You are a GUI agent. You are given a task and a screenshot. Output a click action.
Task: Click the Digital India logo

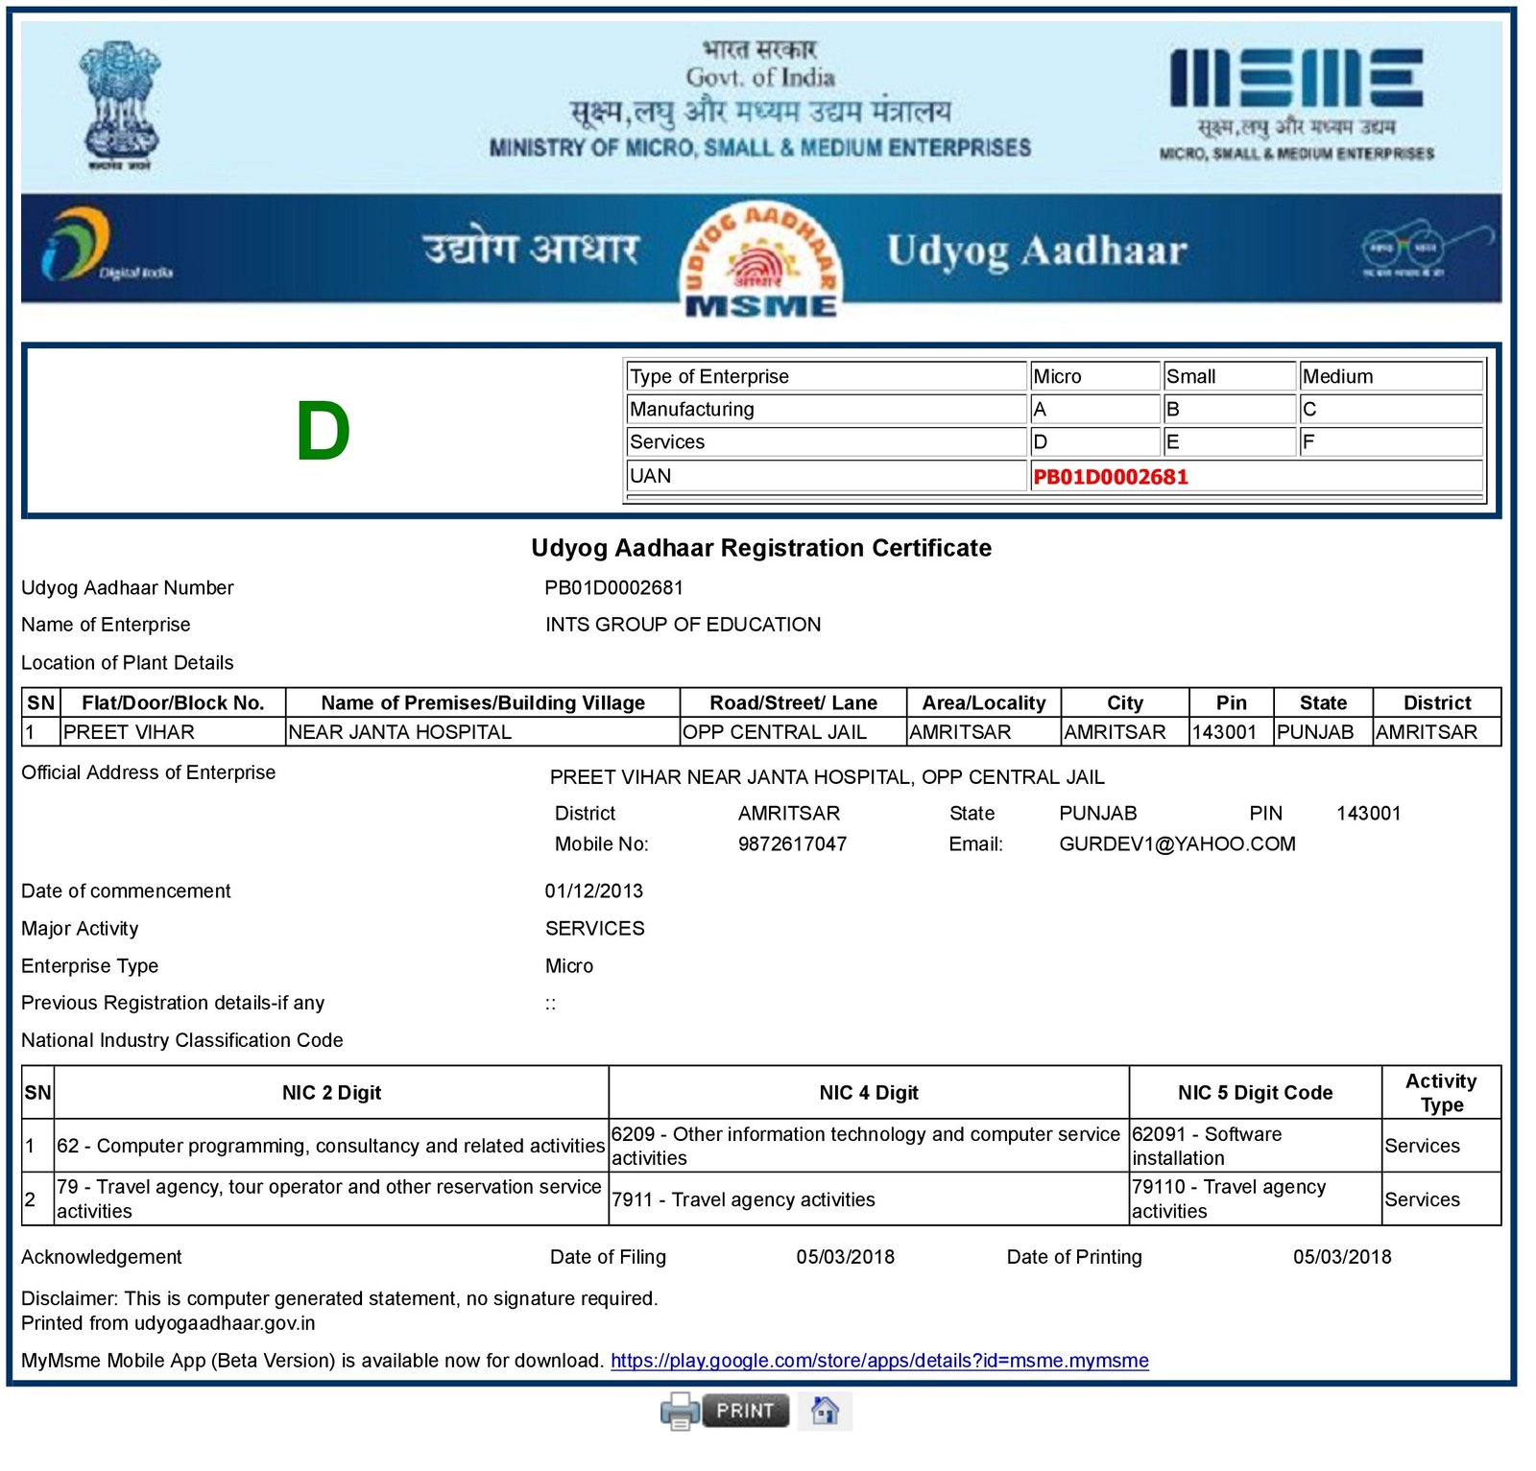click(104, 248)
